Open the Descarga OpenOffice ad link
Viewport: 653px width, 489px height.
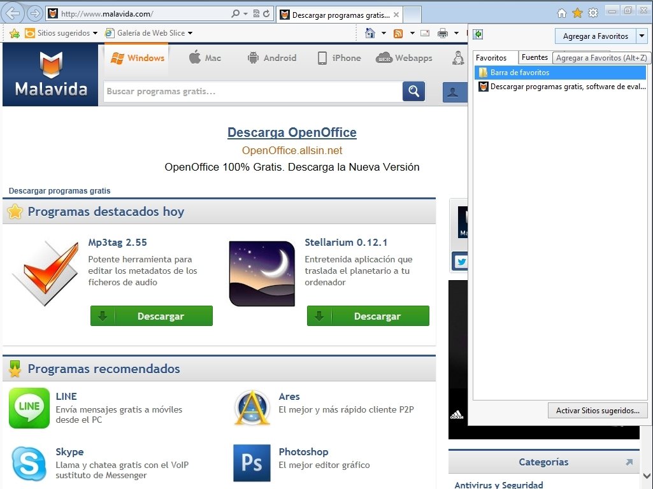coord(292,132)
